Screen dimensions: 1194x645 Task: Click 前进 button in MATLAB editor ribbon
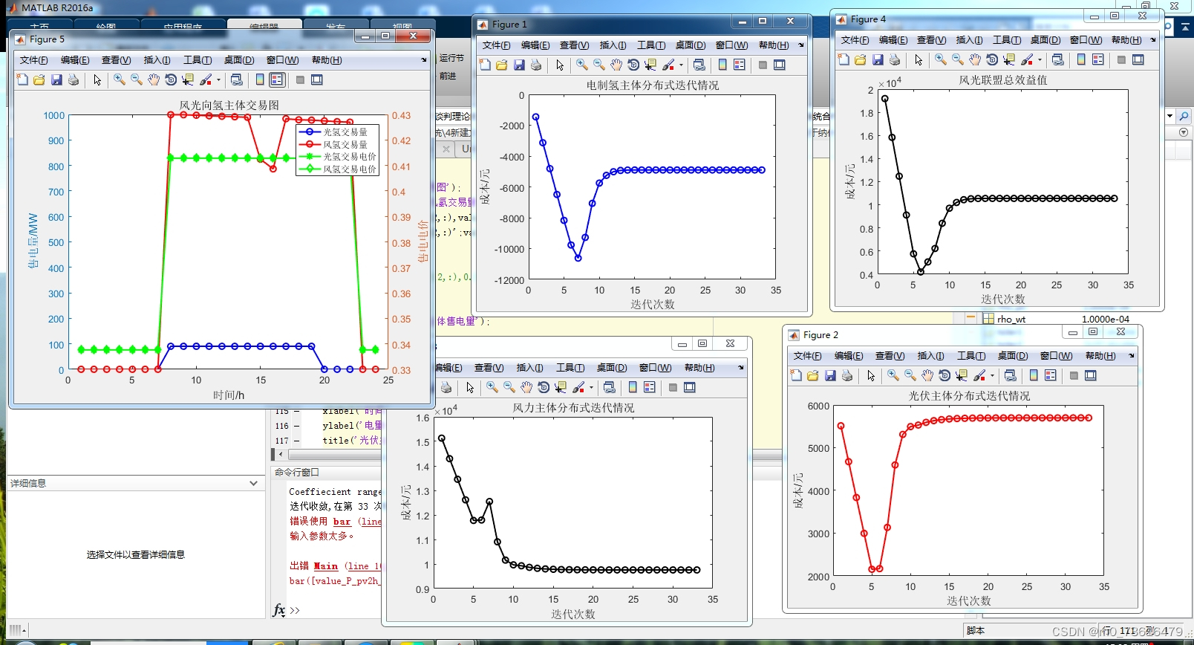pyautogui.click(x=448, y=76)
